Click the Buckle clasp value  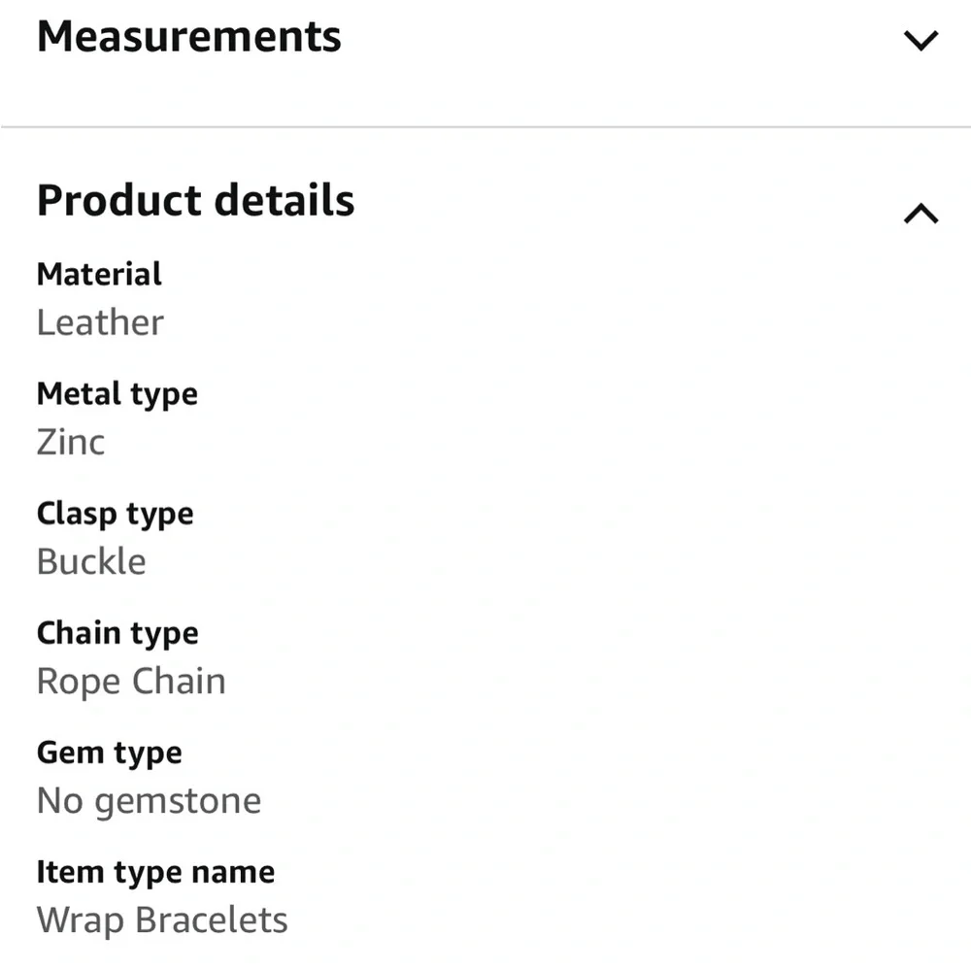coord(91,561)
